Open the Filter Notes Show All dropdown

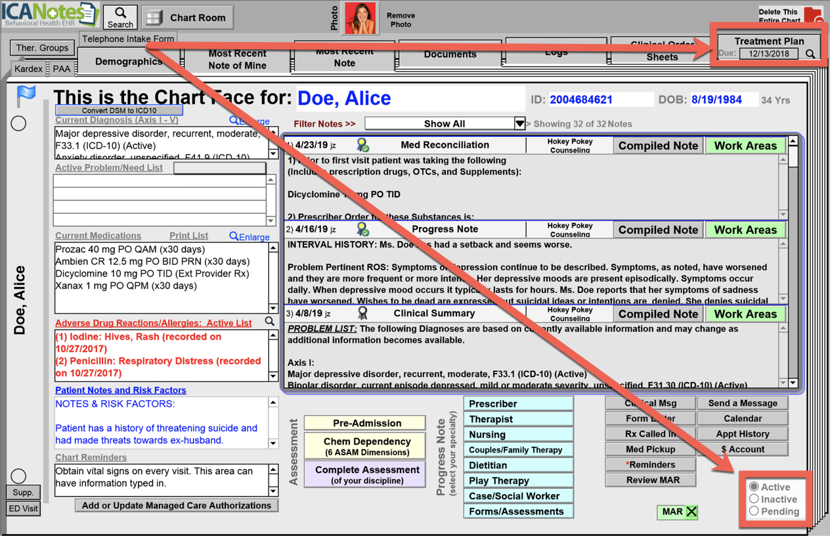[519, 123]
